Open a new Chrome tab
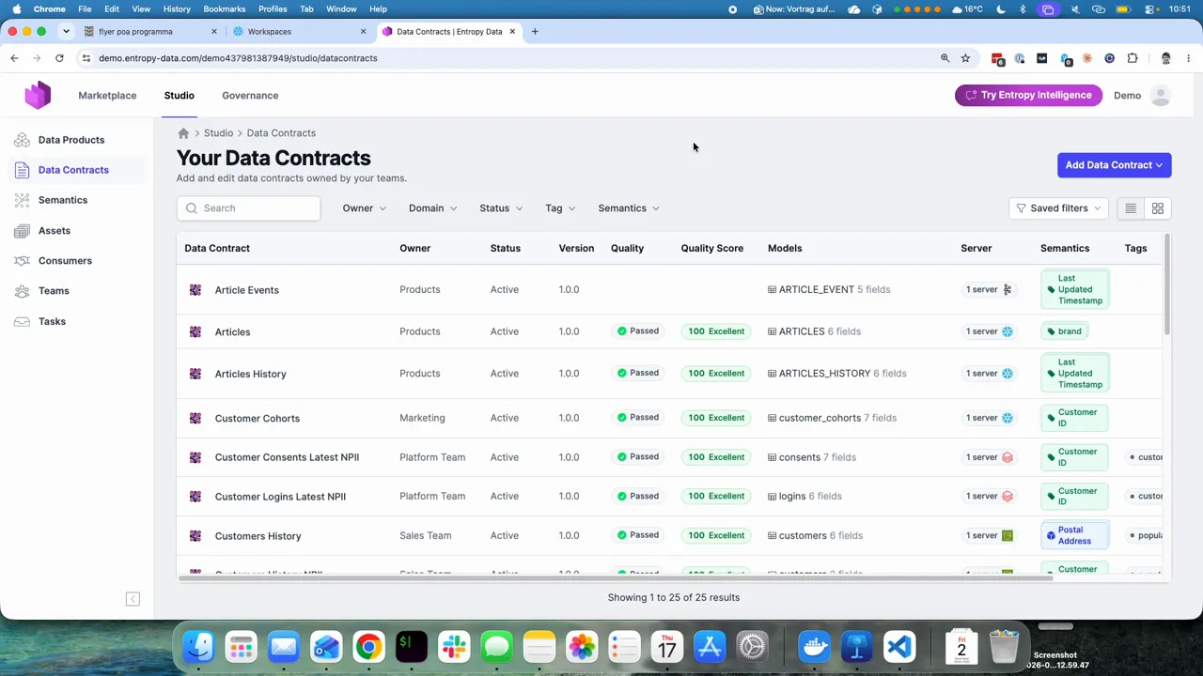 [x=535, y=31]
